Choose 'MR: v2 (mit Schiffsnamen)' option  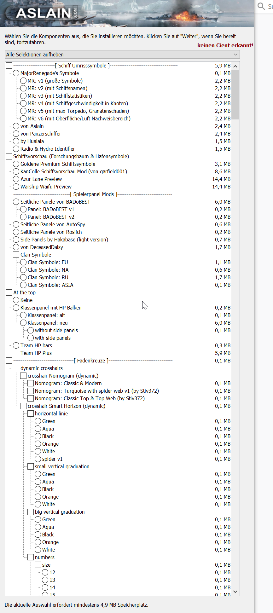click(23, 88)
